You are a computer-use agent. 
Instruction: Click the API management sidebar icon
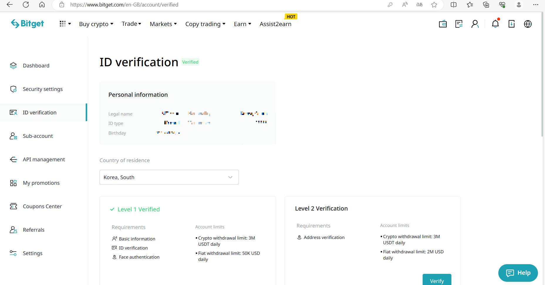tap(14, 160)
